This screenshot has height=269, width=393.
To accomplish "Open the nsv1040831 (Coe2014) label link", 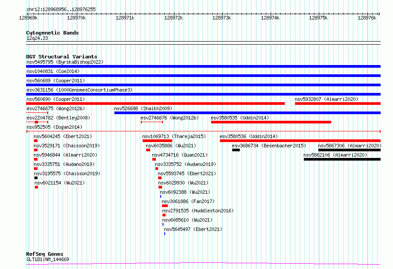I will (53, 71).
